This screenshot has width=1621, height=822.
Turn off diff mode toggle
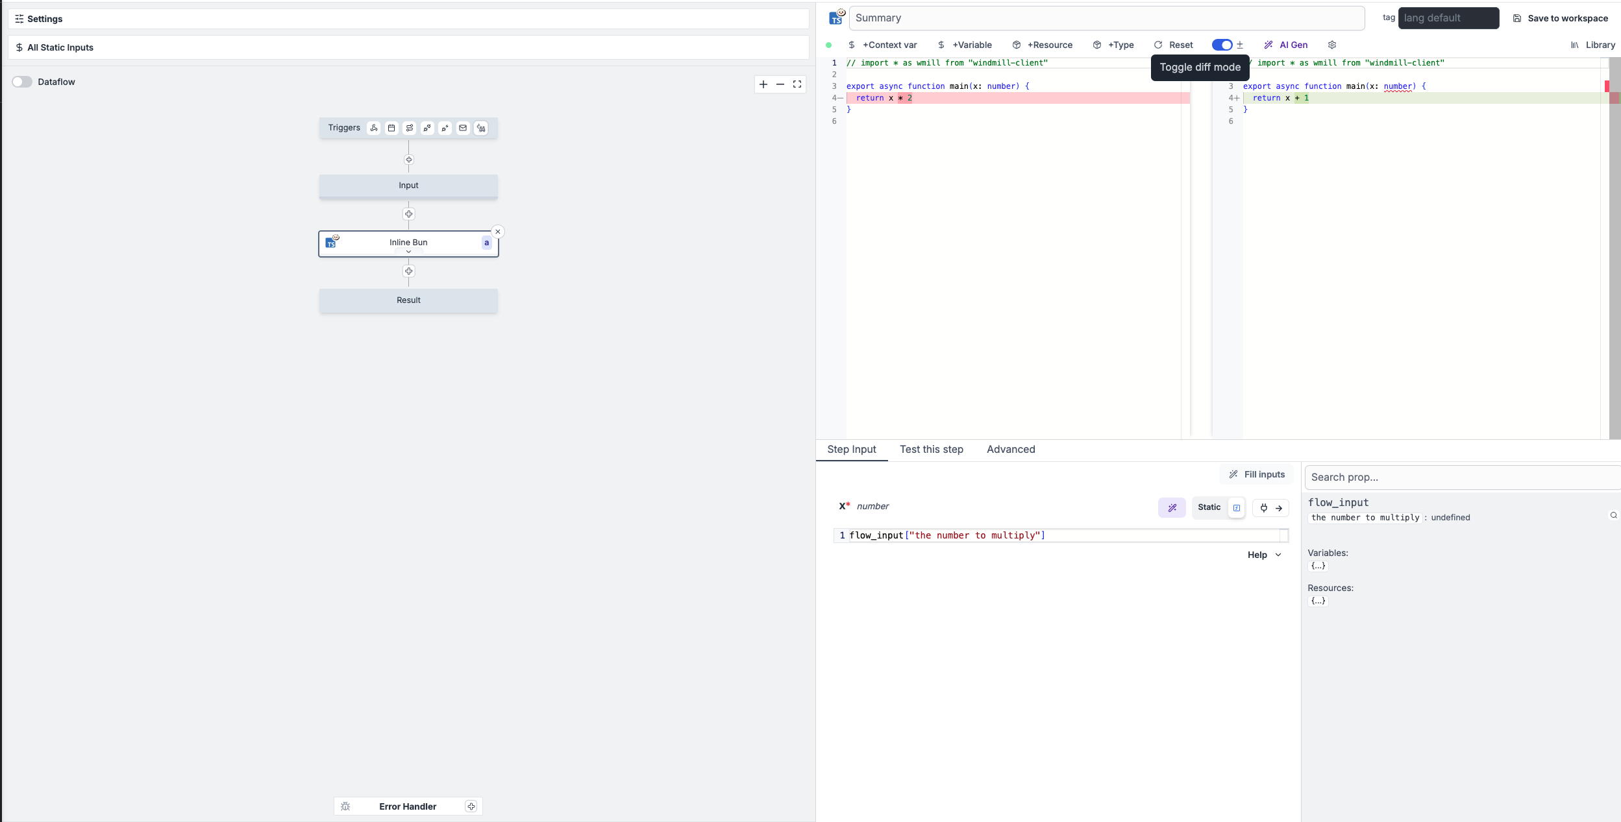(1222, 45)
